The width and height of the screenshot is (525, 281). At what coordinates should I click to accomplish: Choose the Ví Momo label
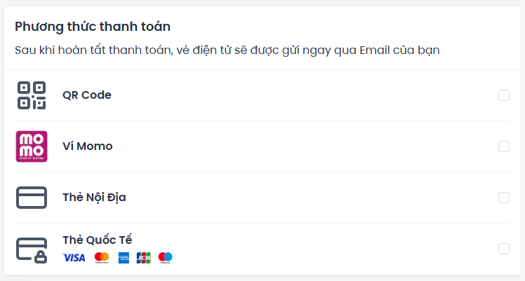point(88,146)
